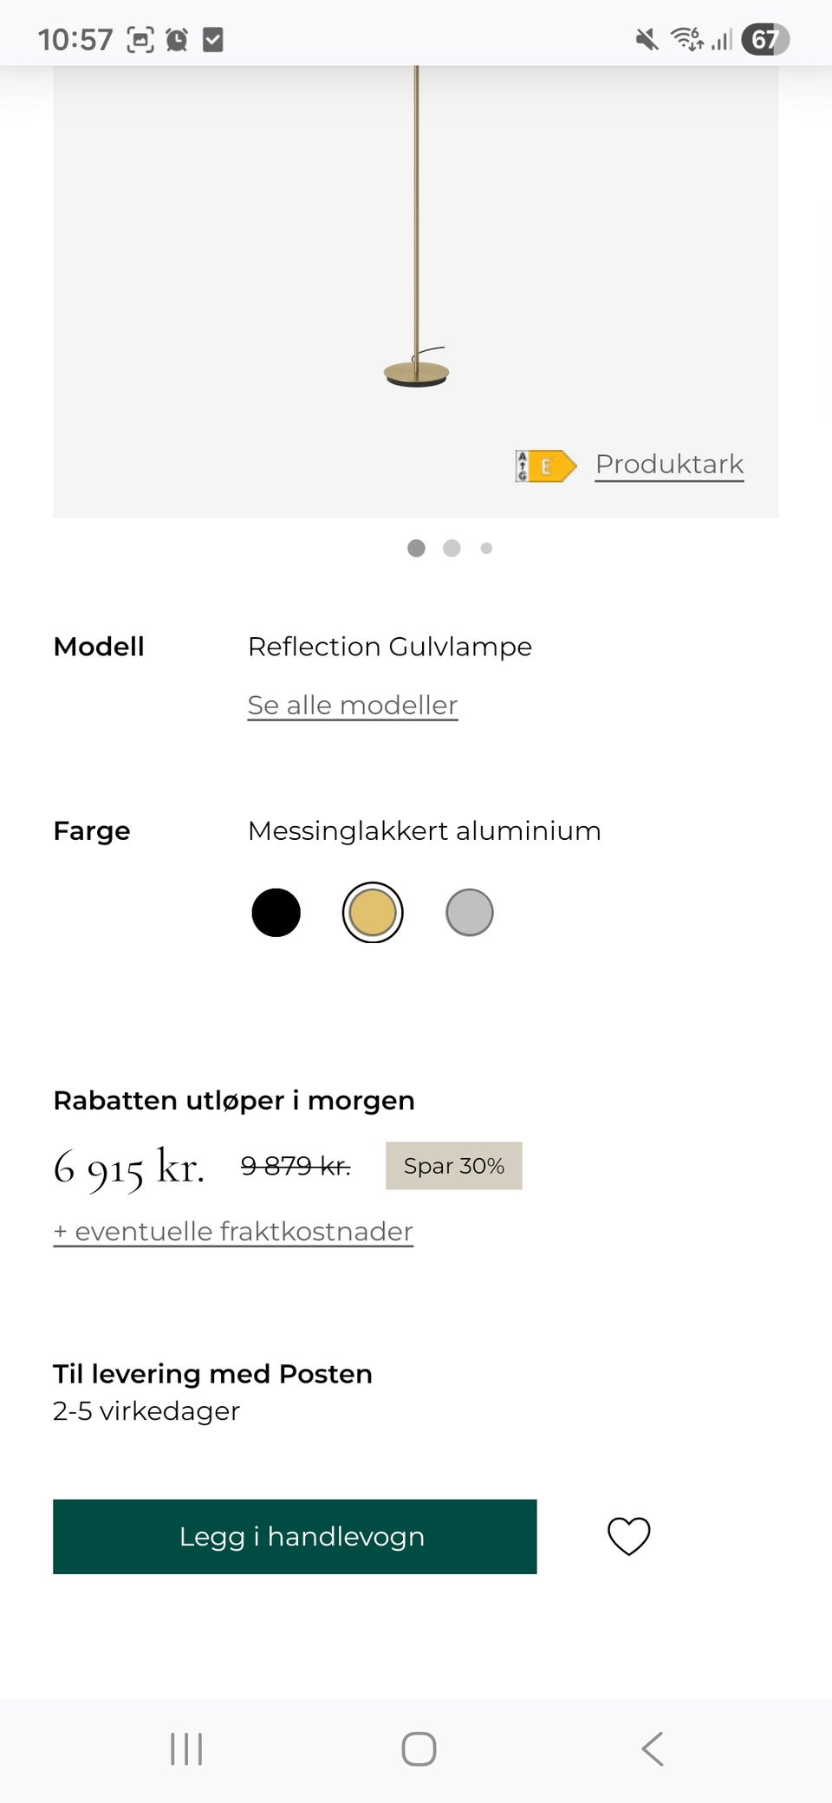
Task: Select the gray aluminium color option
Action: point(469,912)
